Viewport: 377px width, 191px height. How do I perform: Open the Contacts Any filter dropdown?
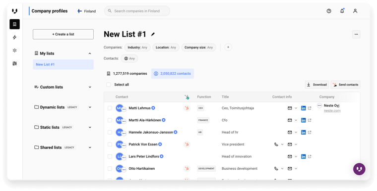coord(129,58)
